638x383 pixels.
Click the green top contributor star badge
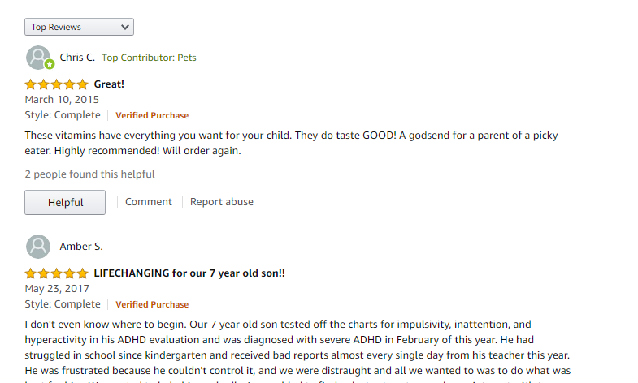50,64
